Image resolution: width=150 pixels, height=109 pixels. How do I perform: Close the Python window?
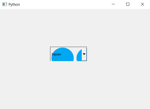(142, 4)
